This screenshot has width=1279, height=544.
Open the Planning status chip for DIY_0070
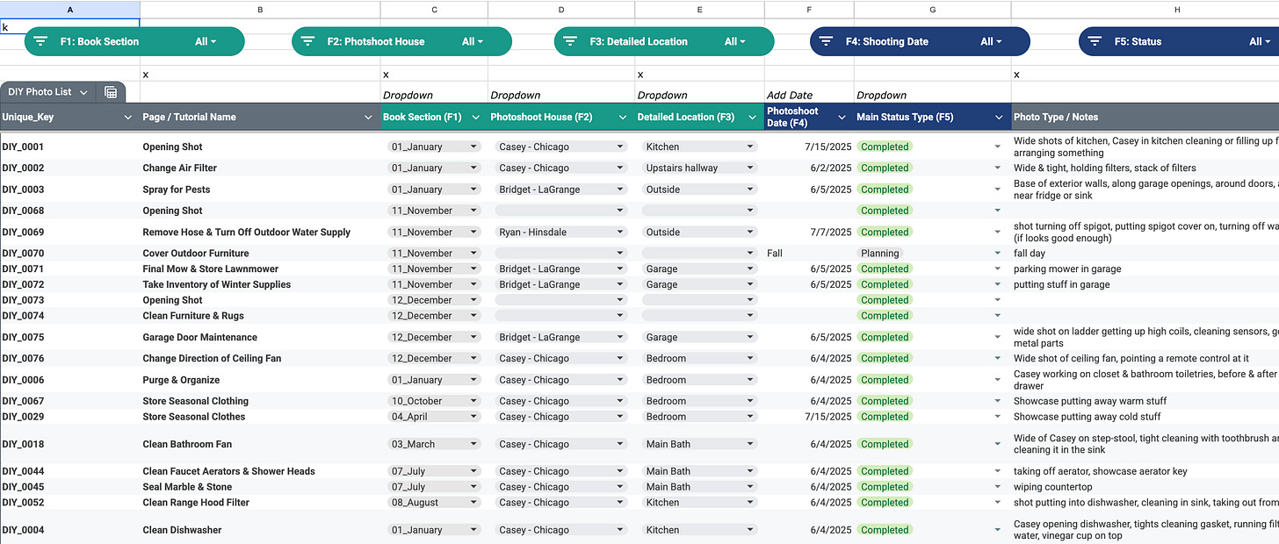879,253
